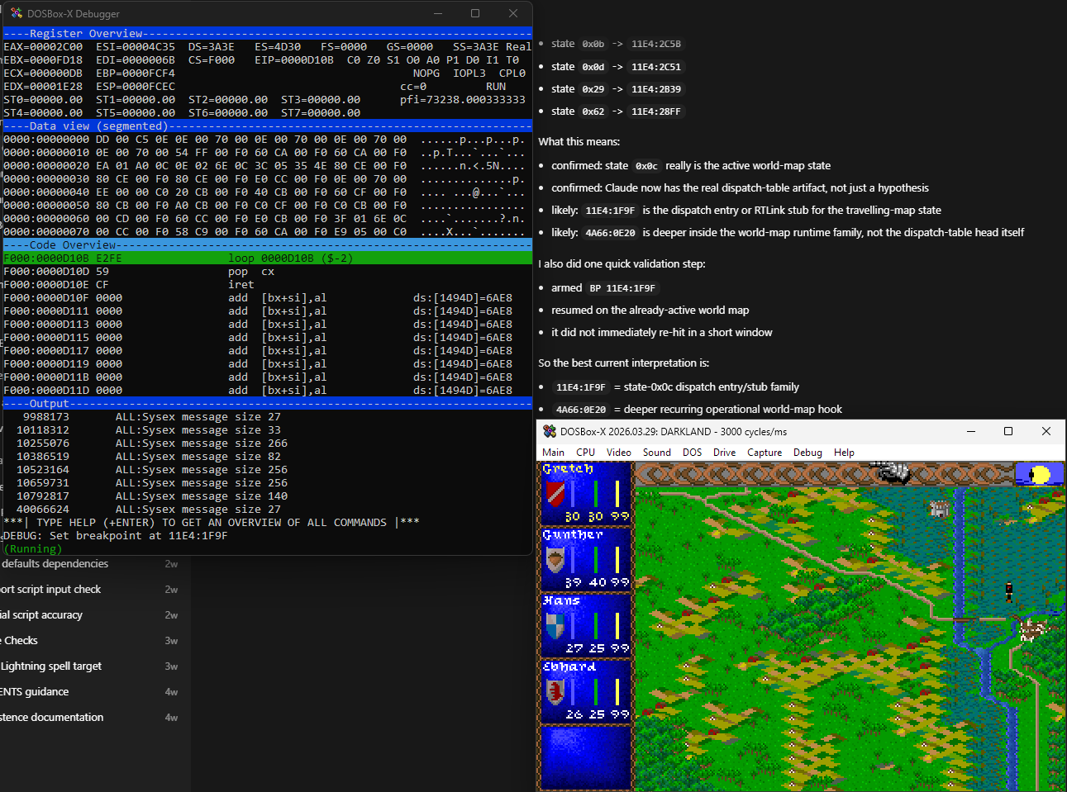Click the (Running) status text
1067x792 pixels.
pos(33,549)
